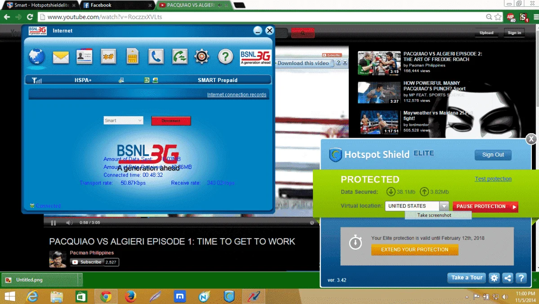Open the Art of Freddie Roach video thumbnail
Viewport: 539px width, 304px height.
click(x=379, y=63)
